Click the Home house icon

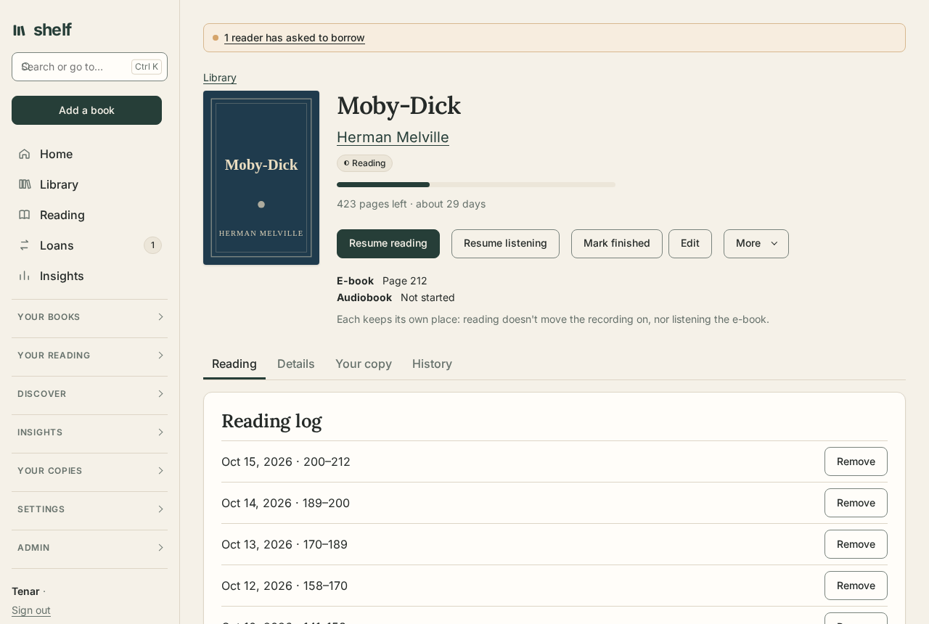(25, 154)
